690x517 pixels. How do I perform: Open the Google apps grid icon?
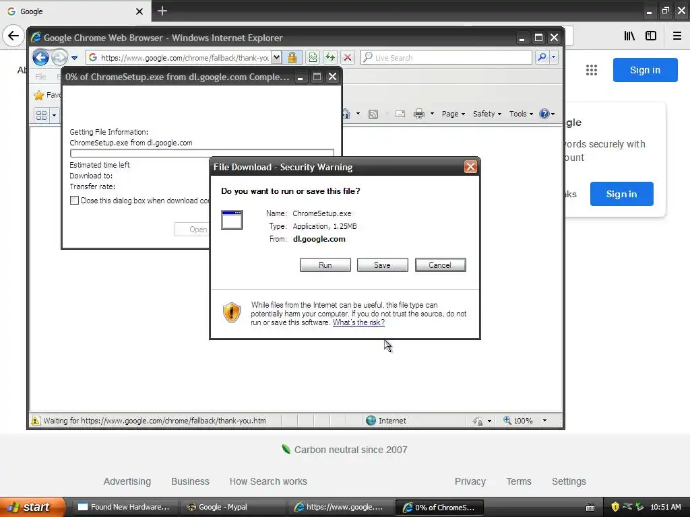[592, 70]
